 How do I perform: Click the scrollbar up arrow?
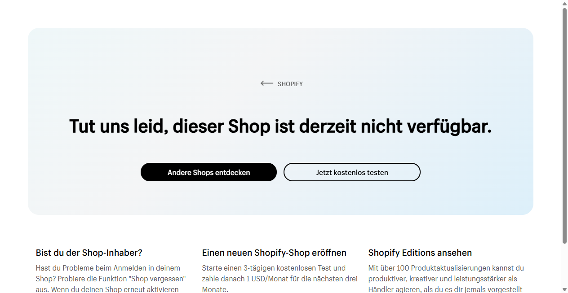tap(564, 4)
